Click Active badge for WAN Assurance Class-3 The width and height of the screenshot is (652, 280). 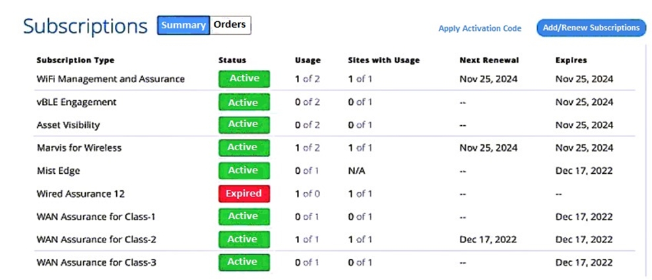click(244, 262)
